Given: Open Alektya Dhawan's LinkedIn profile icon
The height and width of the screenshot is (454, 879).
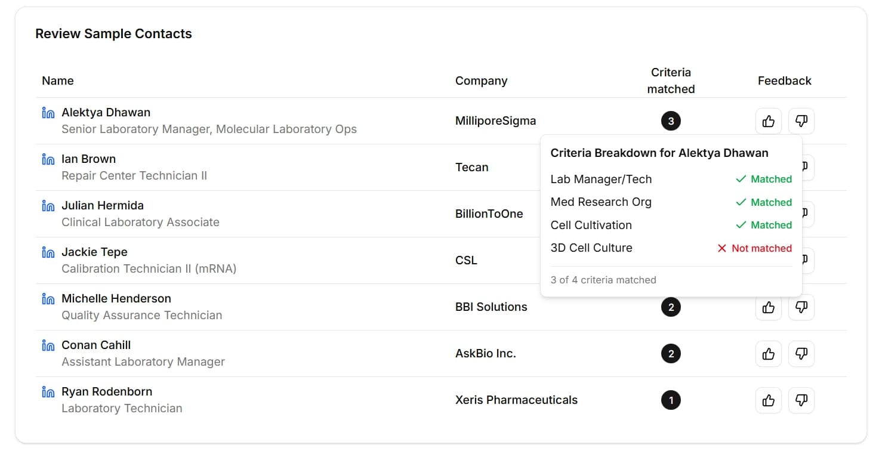Looking at the screenshot, I should [48, 112].
